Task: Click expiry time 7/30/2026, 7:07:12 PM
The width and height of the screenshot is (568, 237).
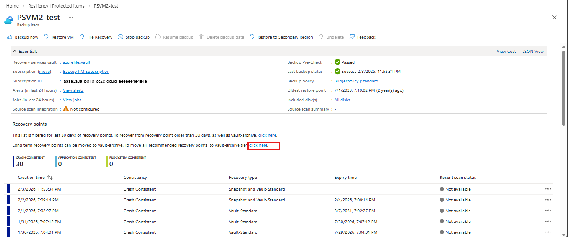Action: (x=356, y=222)
